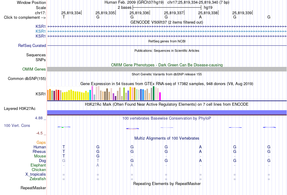Select the Zebrafish species label

click(38, 179)
